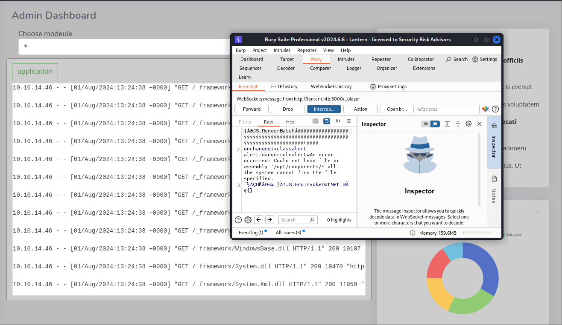The height and width of the screenshot is (325, 562).
Task: Forward the intercepted WebSocket message
Action: pos(252,109)
